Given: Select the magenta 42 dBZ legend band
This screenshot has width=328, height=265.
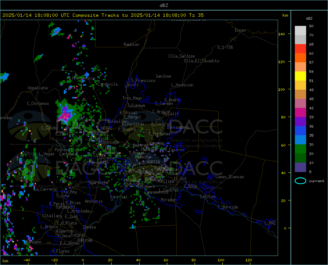Looking at the screenshot, I should (x=300, y=112).
